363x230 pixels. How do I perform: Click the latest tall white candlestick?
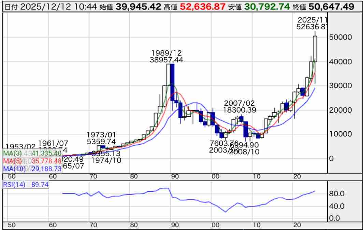(315, 49)
